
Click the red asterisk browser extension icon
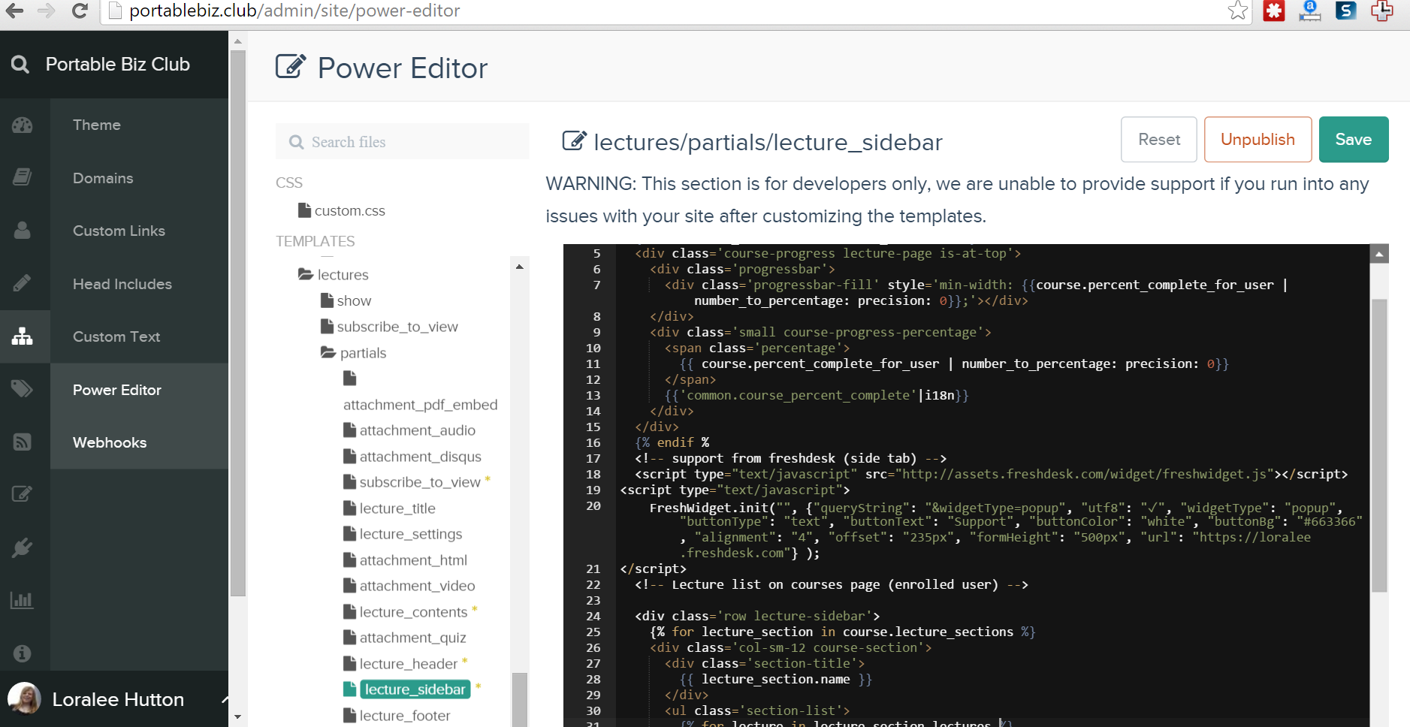click(1274, 11)
